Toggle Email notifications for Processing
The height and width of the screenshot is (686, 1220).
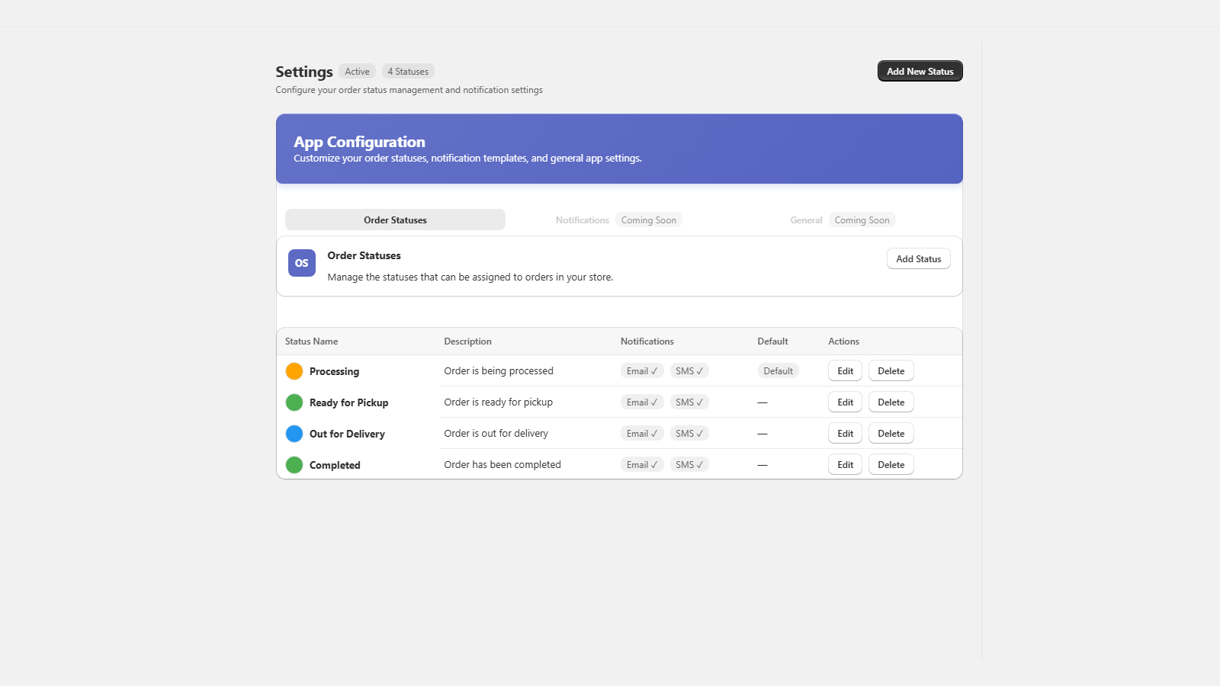coord(641,370)
